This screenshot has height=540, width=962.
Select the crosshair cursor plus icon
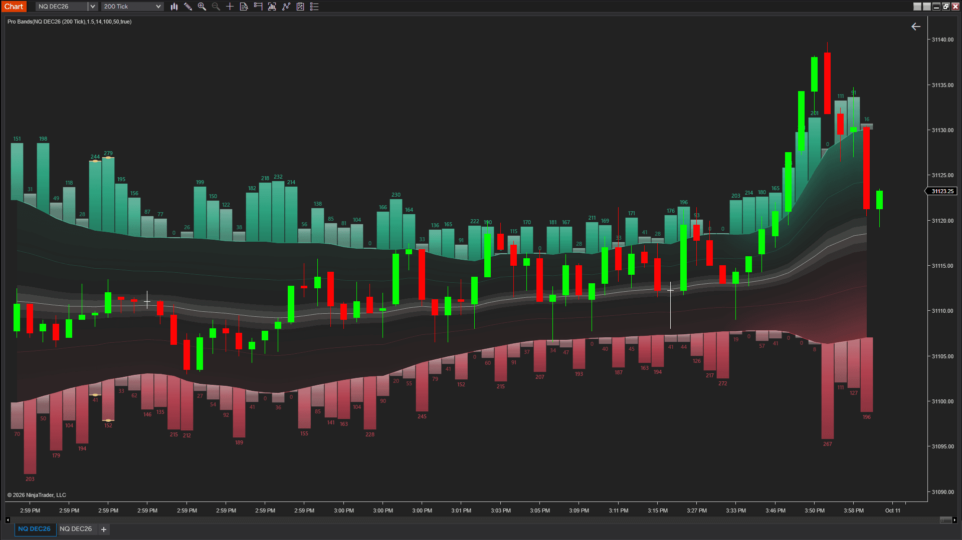[x=230, y=7]
